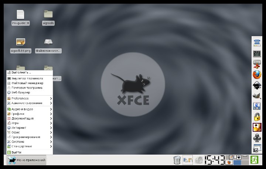The height and width of the screenshot is (169, 266).
Task: Select Выйти at the menu bottom
Action: [x=16, y=152]
